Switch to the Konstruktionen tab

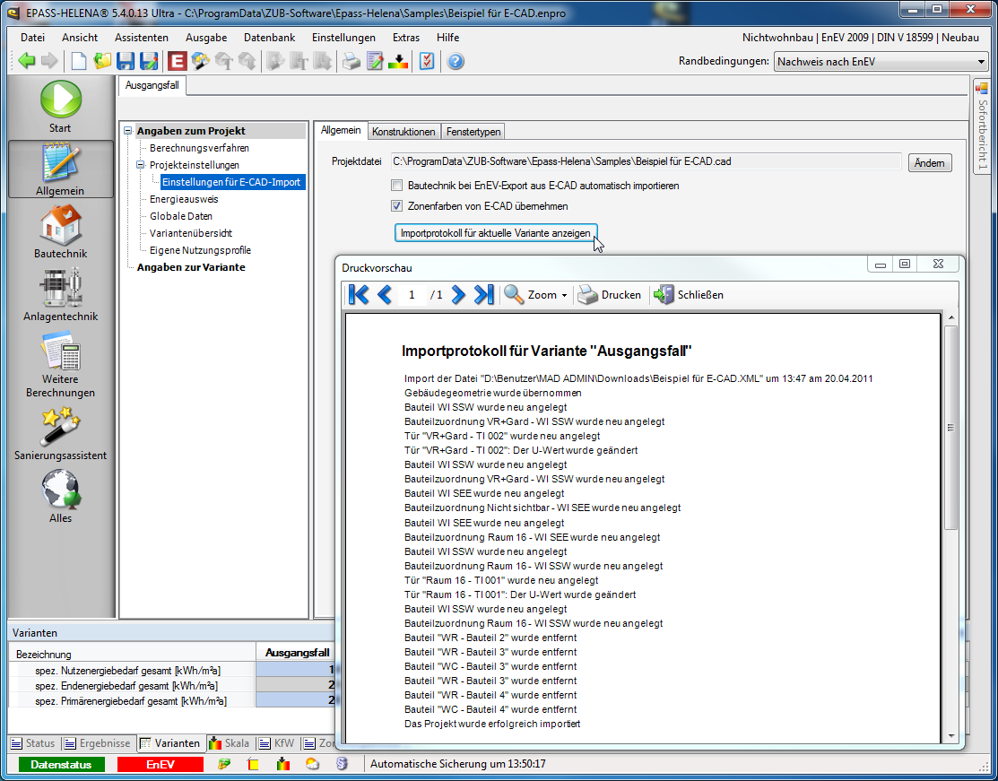404,132
